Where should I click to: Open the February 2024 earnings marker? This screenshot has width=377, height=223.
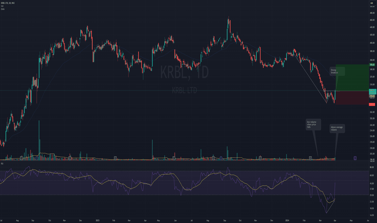pos(310,158)
